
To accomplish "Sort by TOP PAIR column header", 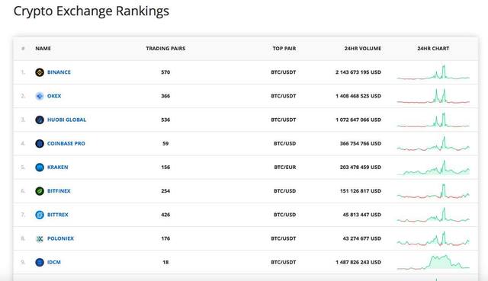I will pyautogui.click(x=284, y=49).
